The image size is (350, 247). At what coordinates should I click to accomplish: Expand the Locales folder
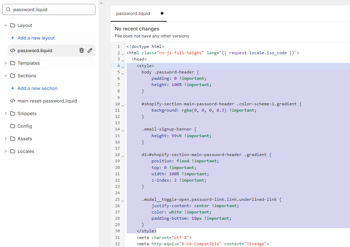pyautogui.click(x=6, y=151)
